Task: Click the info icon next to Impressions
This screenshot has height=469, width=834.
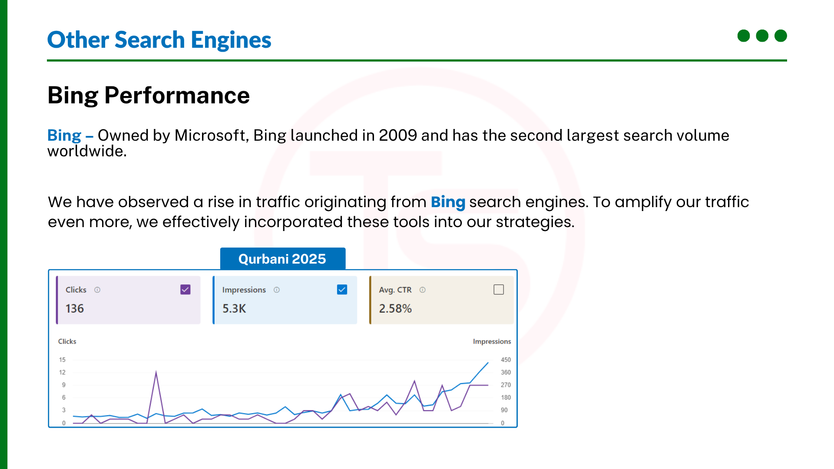Action: pyautogui.click(x=277, y=290)
